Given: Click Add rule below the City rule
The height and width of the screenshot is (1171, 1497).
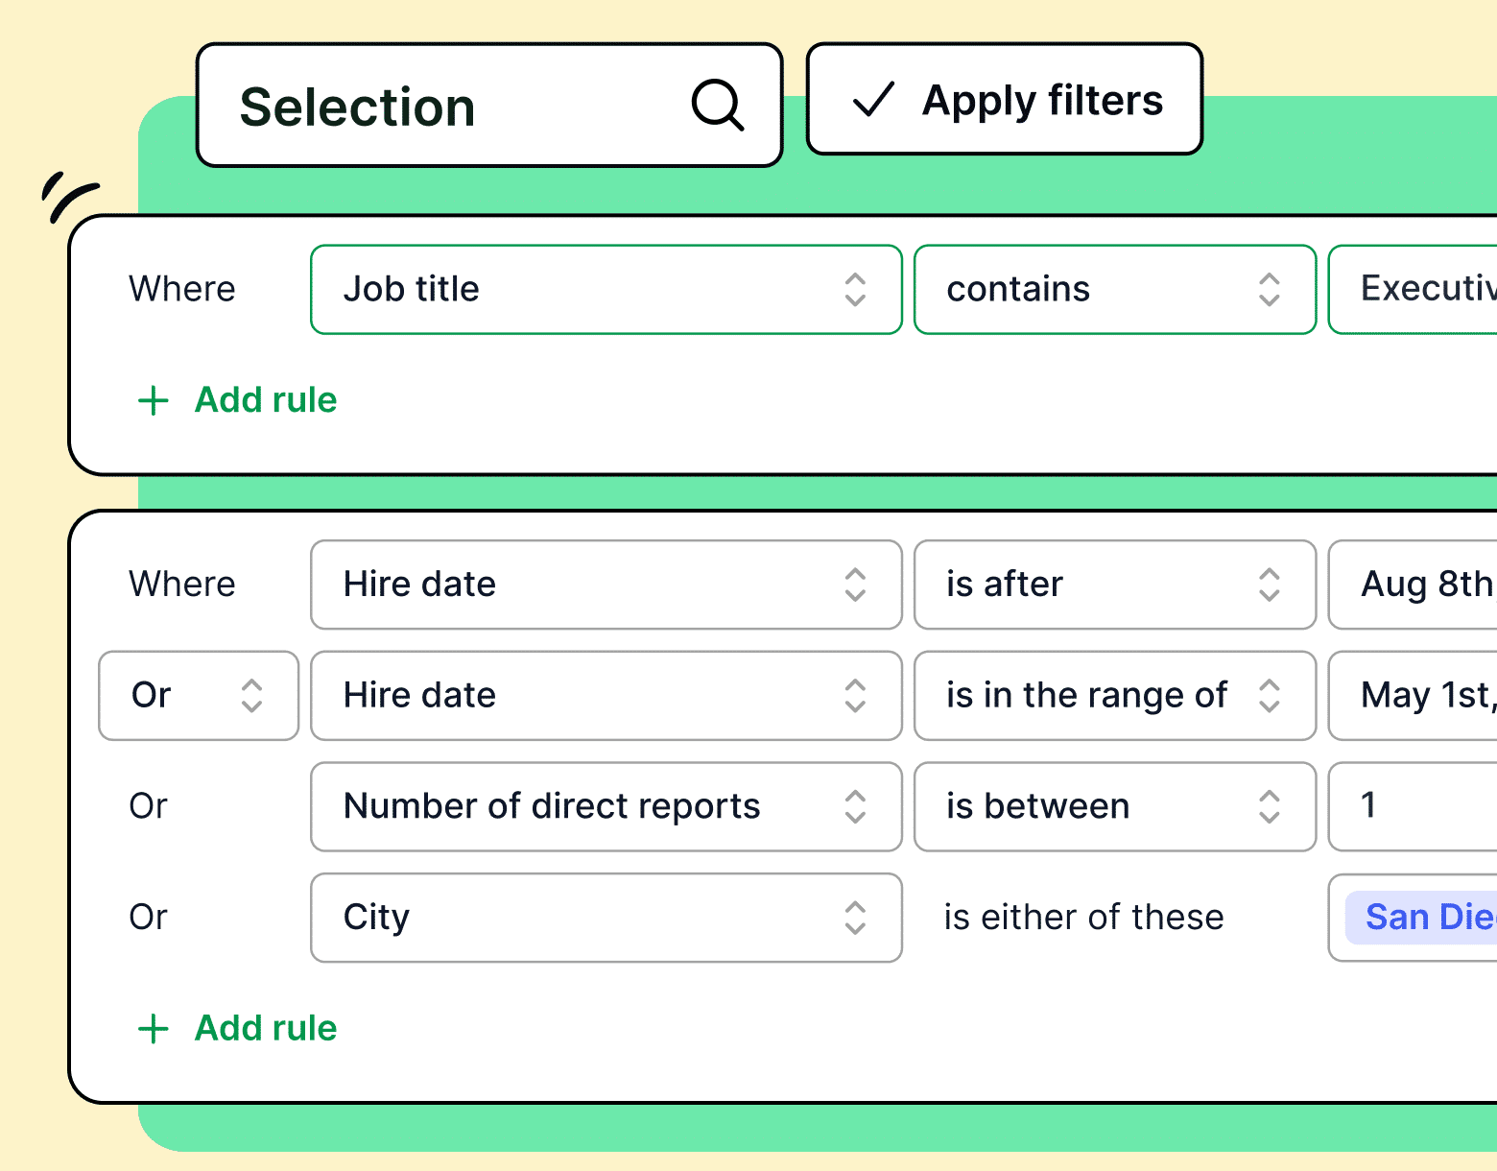Looking at the screenshot, I should pyautogui.click(x=265, y=1029).
